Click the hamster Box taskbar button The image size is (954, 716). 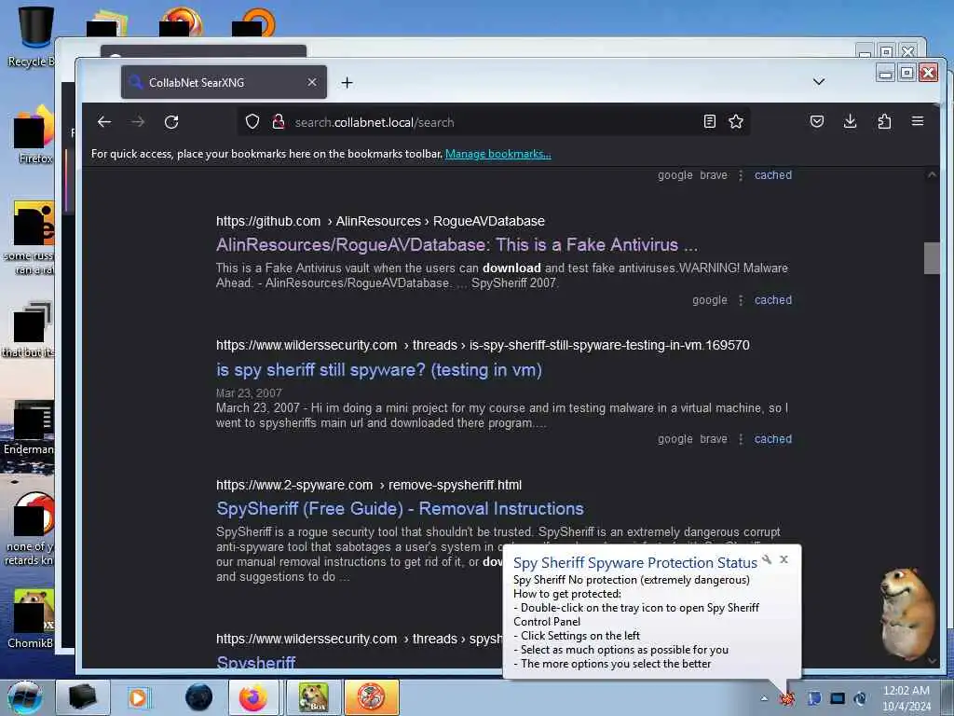(313, 697)
